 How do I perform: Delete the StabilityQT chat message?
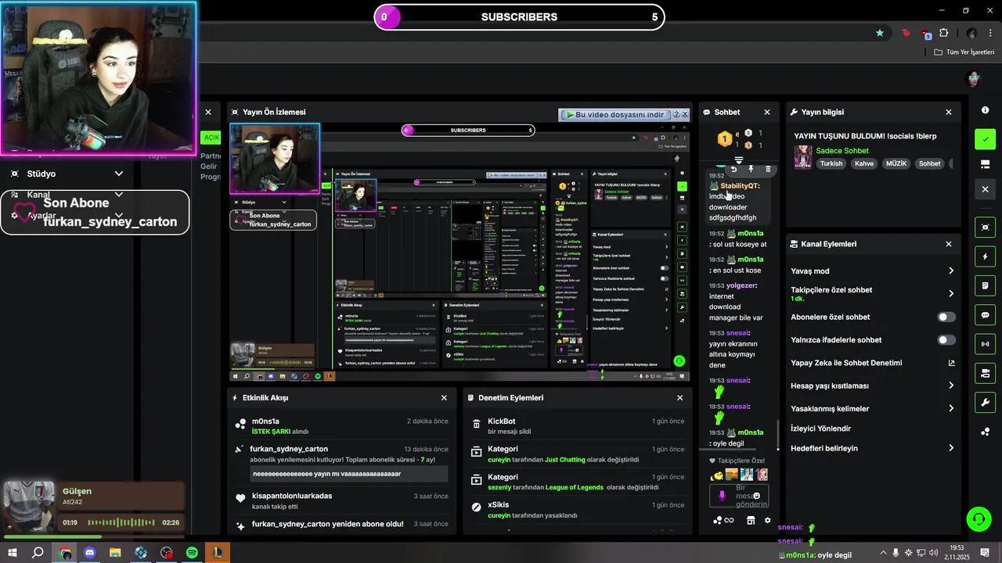click(768, 169)
